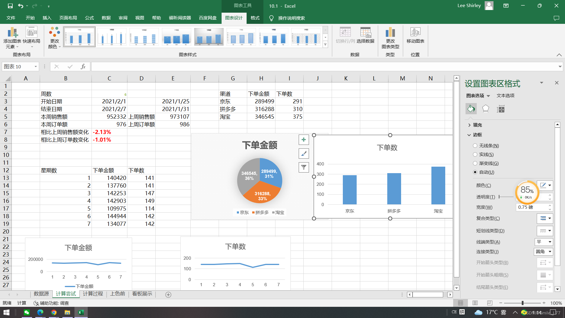
Task: Click the Add Chart Element icon
Action: (12, 32)
